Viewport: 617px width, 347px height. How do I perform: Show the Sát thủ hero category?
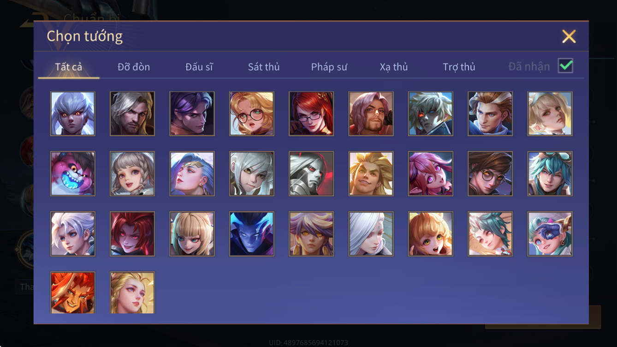click(264, 67)
